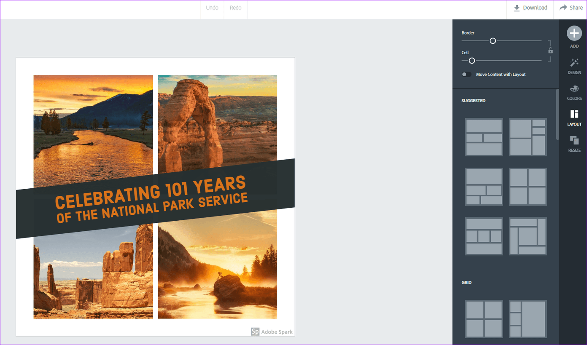This screenshot has height=345, width=587.
Task: Click the Add plus icon
Action: (574, 33)
